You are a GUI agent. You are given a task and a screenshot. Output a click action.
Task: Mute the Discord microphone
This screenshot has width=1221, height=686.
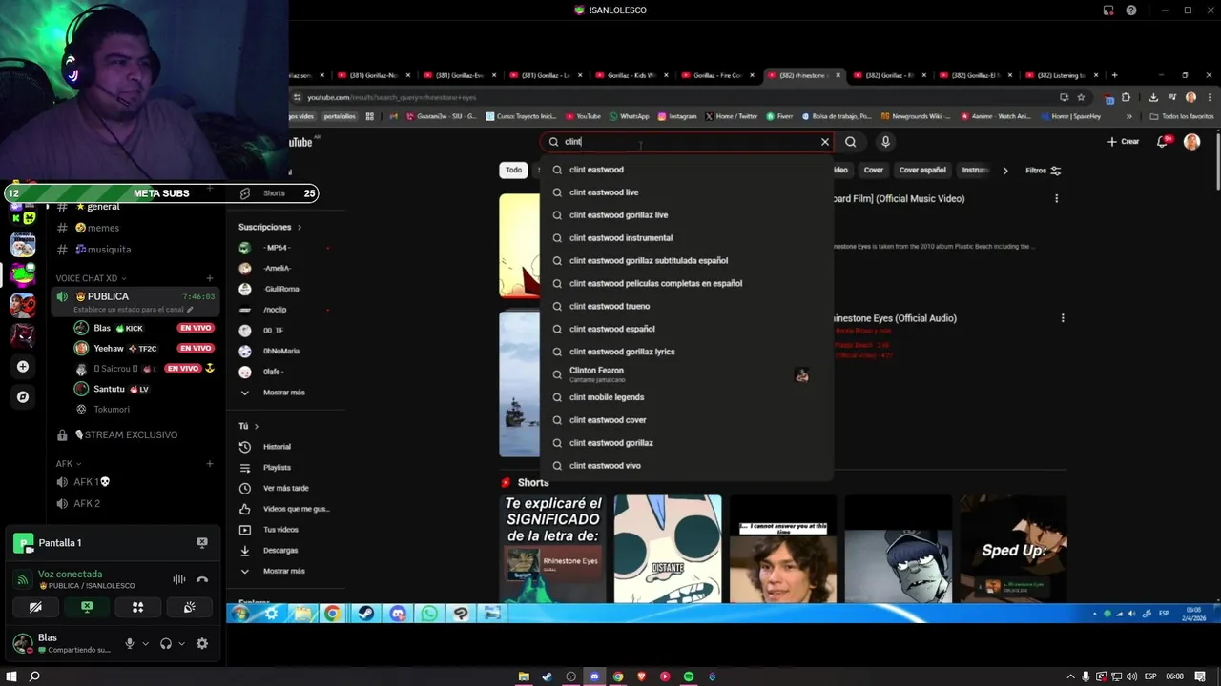[130, 644]
